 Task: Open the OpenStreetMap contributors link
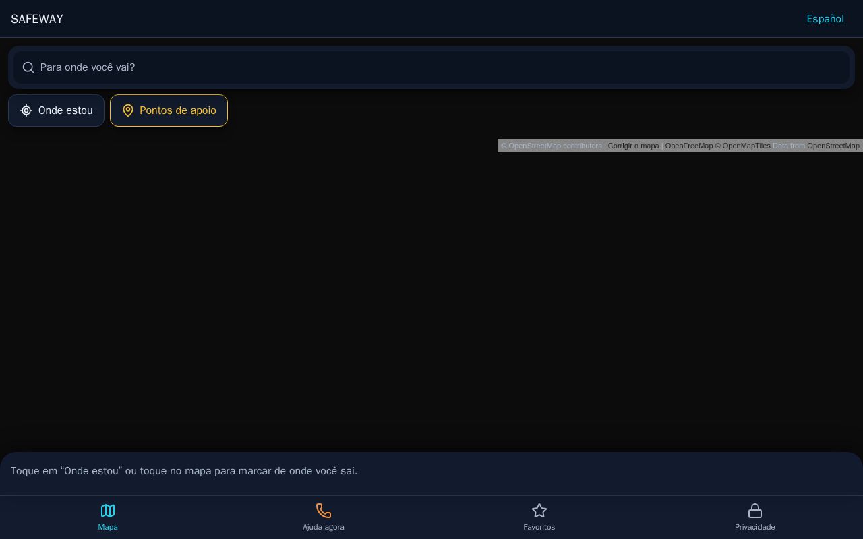tap(551, 146)
